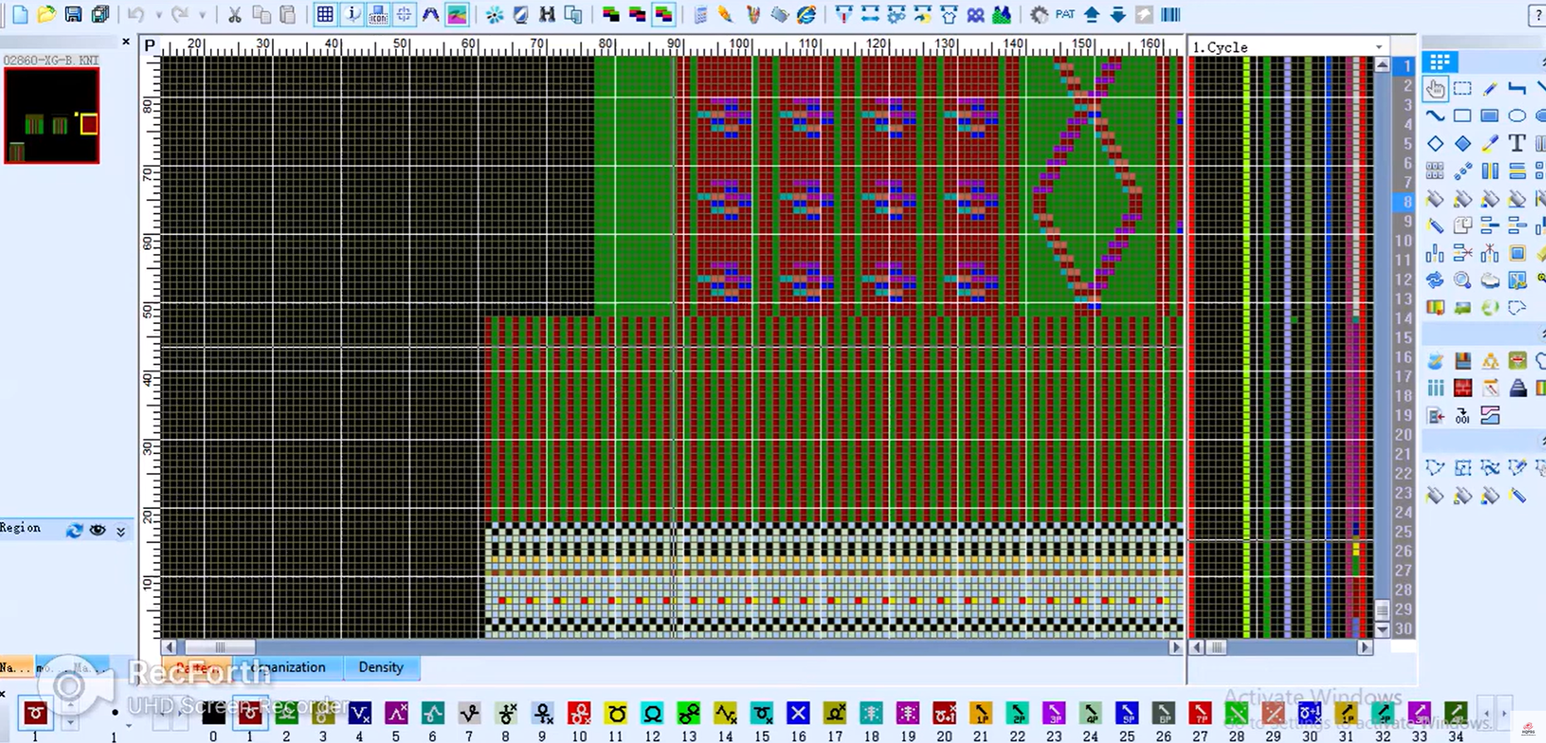Screen dimensions: 1546x743
Task: Open a file using the folder icon
Action: point(46,15)
